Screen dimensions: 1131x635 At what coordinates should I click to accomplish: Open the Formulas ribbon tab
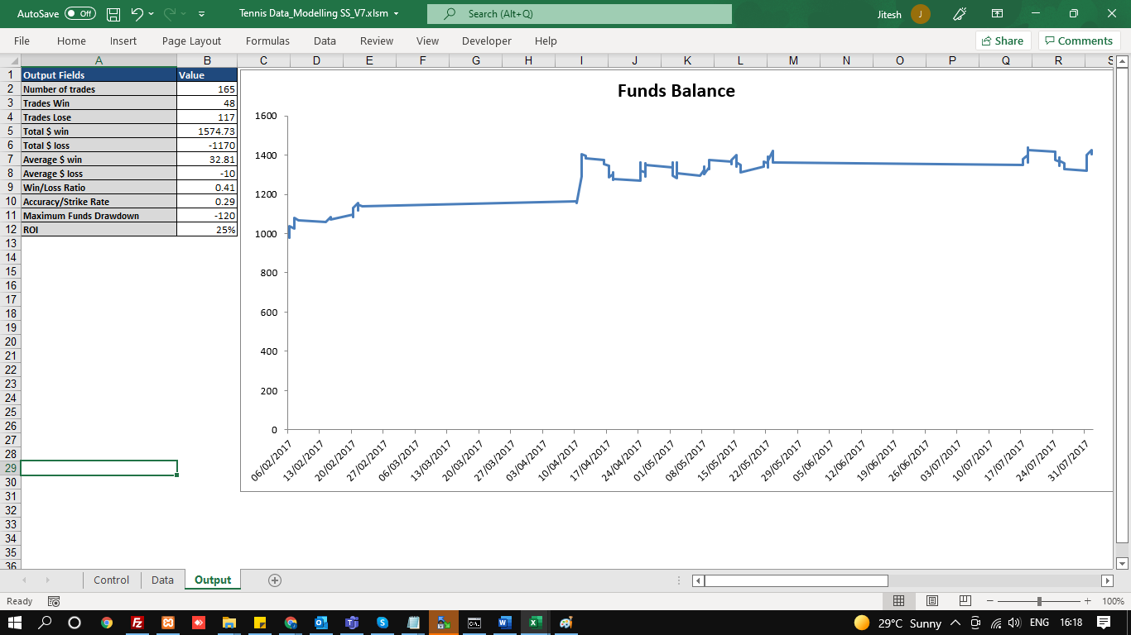coord(267,41)
